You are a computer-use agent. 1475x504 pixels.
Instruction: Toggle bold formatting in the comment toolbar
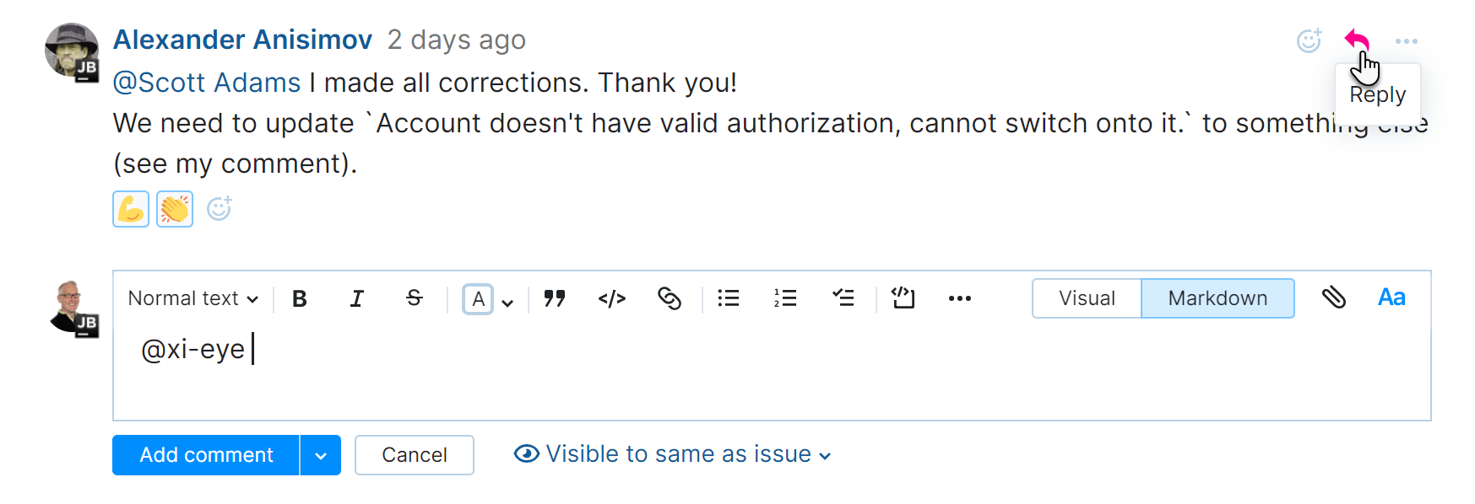point(299,298)
